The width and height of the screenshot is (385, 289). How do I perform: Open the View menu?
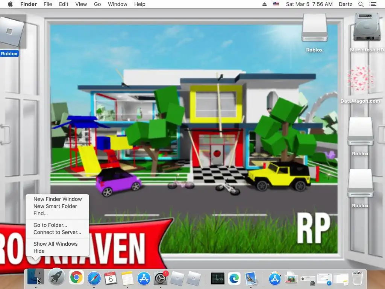tap(81, 4)
